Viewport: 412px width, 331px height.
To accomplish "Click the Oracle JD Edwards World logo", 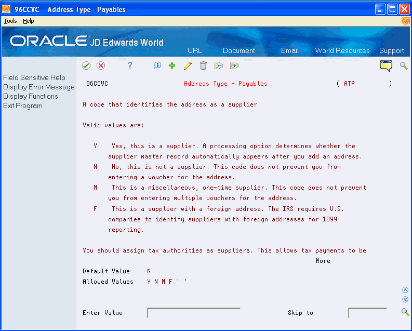I will pyautogui.click(x=87, y=42).
